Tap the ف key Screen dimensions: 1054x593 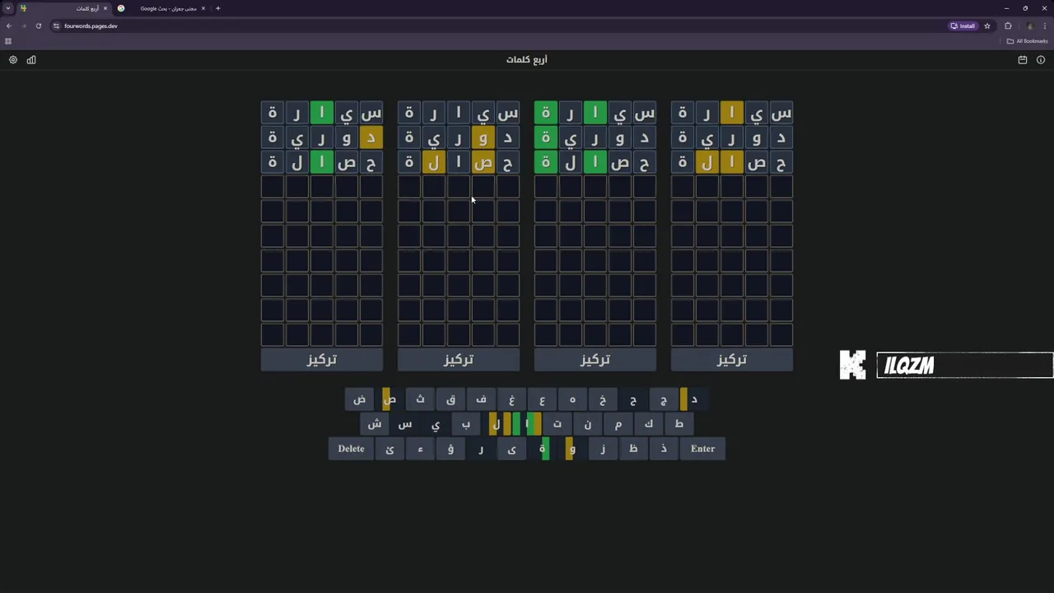click(x=481, y=400)
